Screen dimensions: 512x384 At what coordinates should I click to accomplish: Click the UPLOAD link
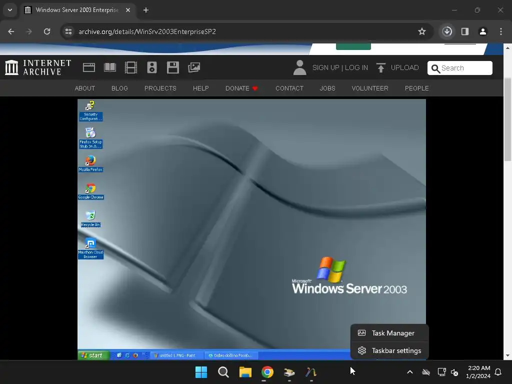[404, 67]
